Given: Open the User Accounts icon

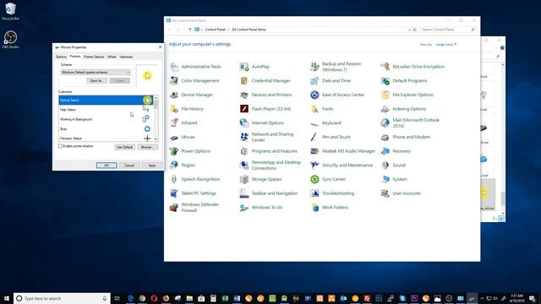Looking at the screenshot, I should point(385,193).
